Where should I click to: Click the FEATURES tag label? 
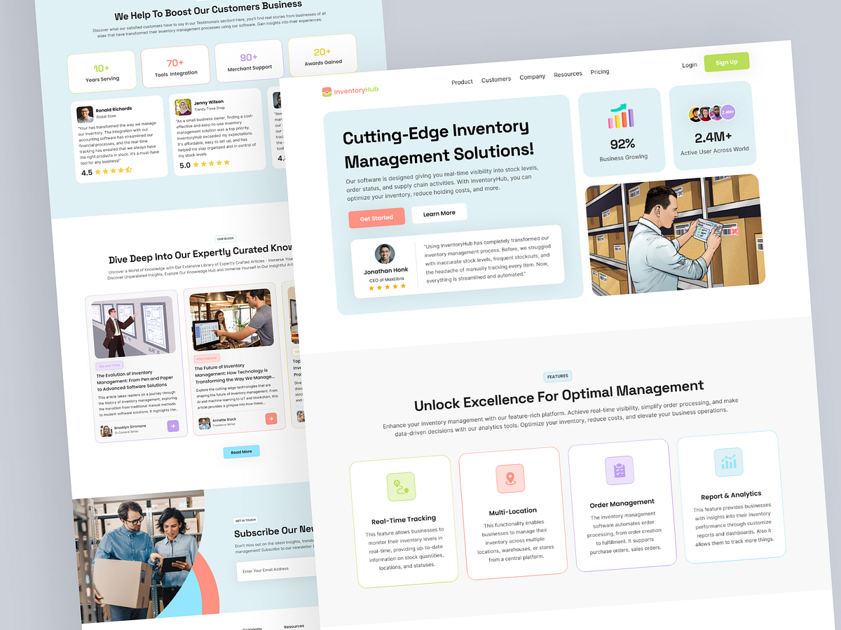click(x=558, y=376)
